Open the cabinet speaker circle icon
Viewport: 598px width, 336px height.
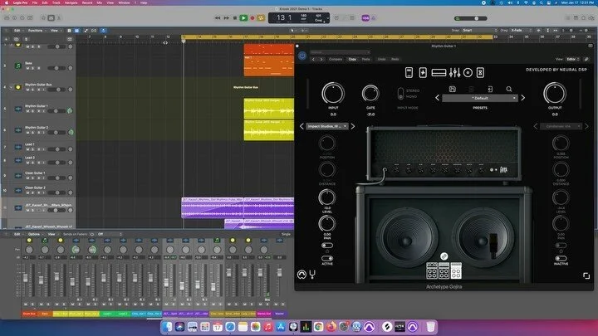click(468, 72)
